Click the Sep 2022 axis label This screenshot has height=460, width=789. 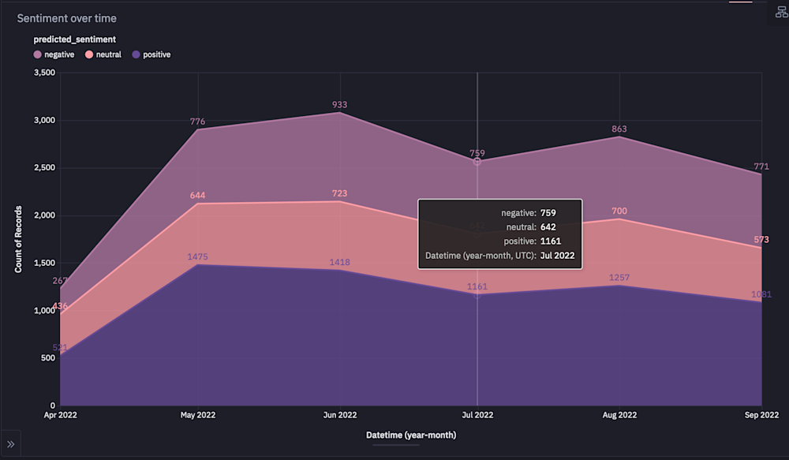[761, 414]
